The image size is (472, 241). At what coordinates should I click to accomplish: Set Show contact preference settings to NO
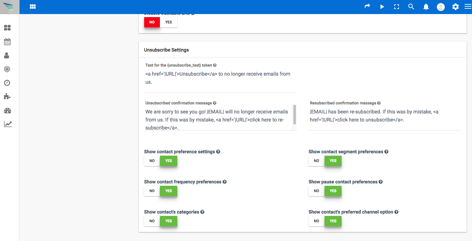click(x=152, y=161)
